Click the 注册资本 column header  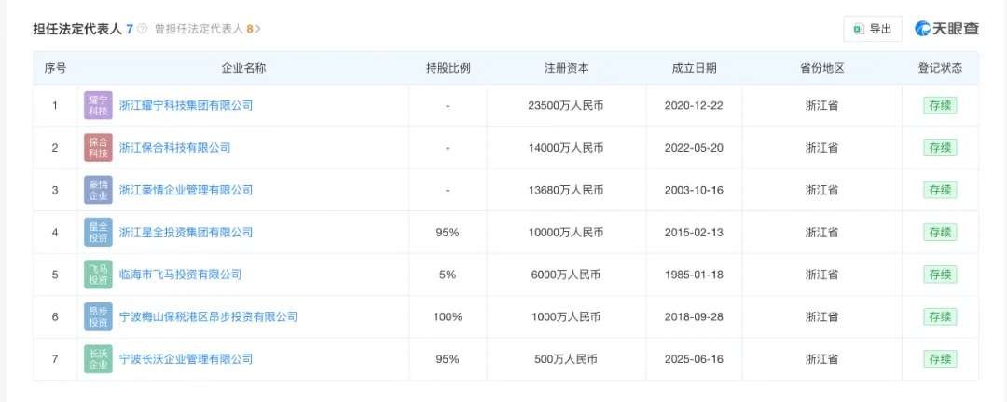(567, 68)
